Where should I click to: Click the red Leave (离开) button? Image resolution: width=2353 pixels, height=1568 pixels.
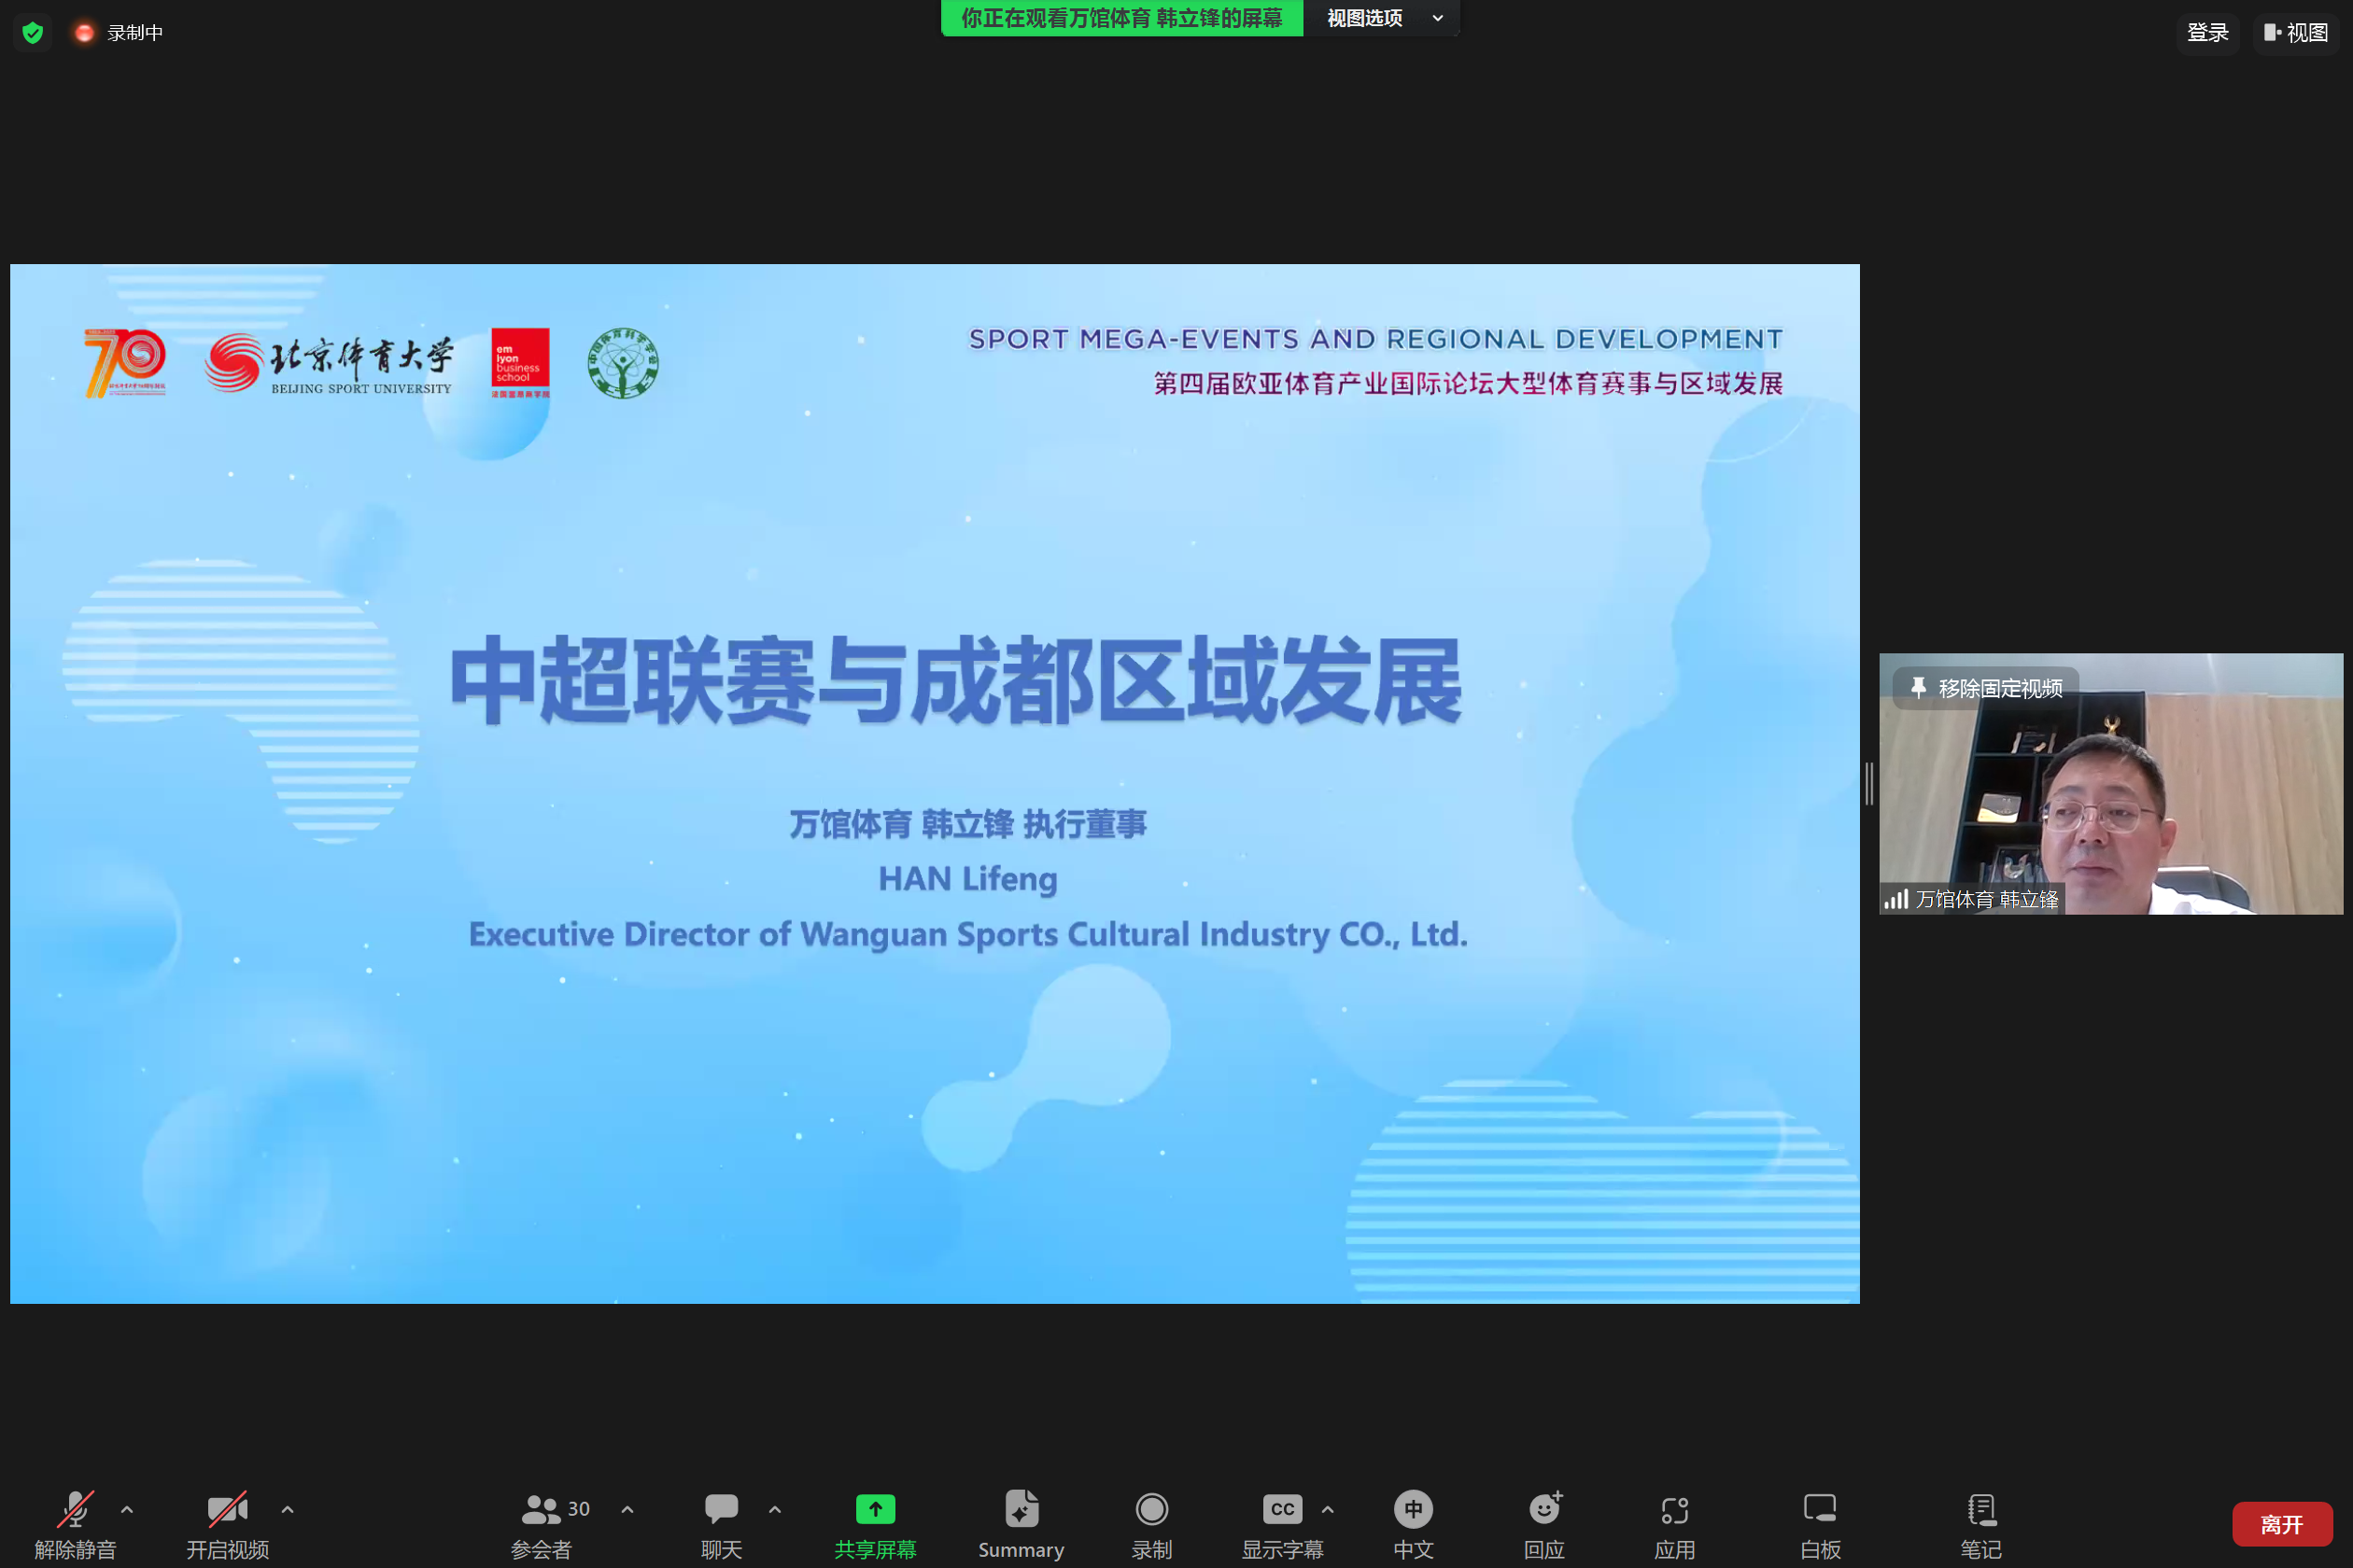point(2281,1524)
